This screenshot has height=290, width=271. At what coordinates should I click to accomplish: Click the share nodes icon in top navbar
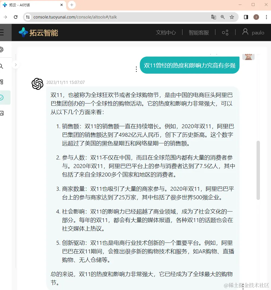225,32
